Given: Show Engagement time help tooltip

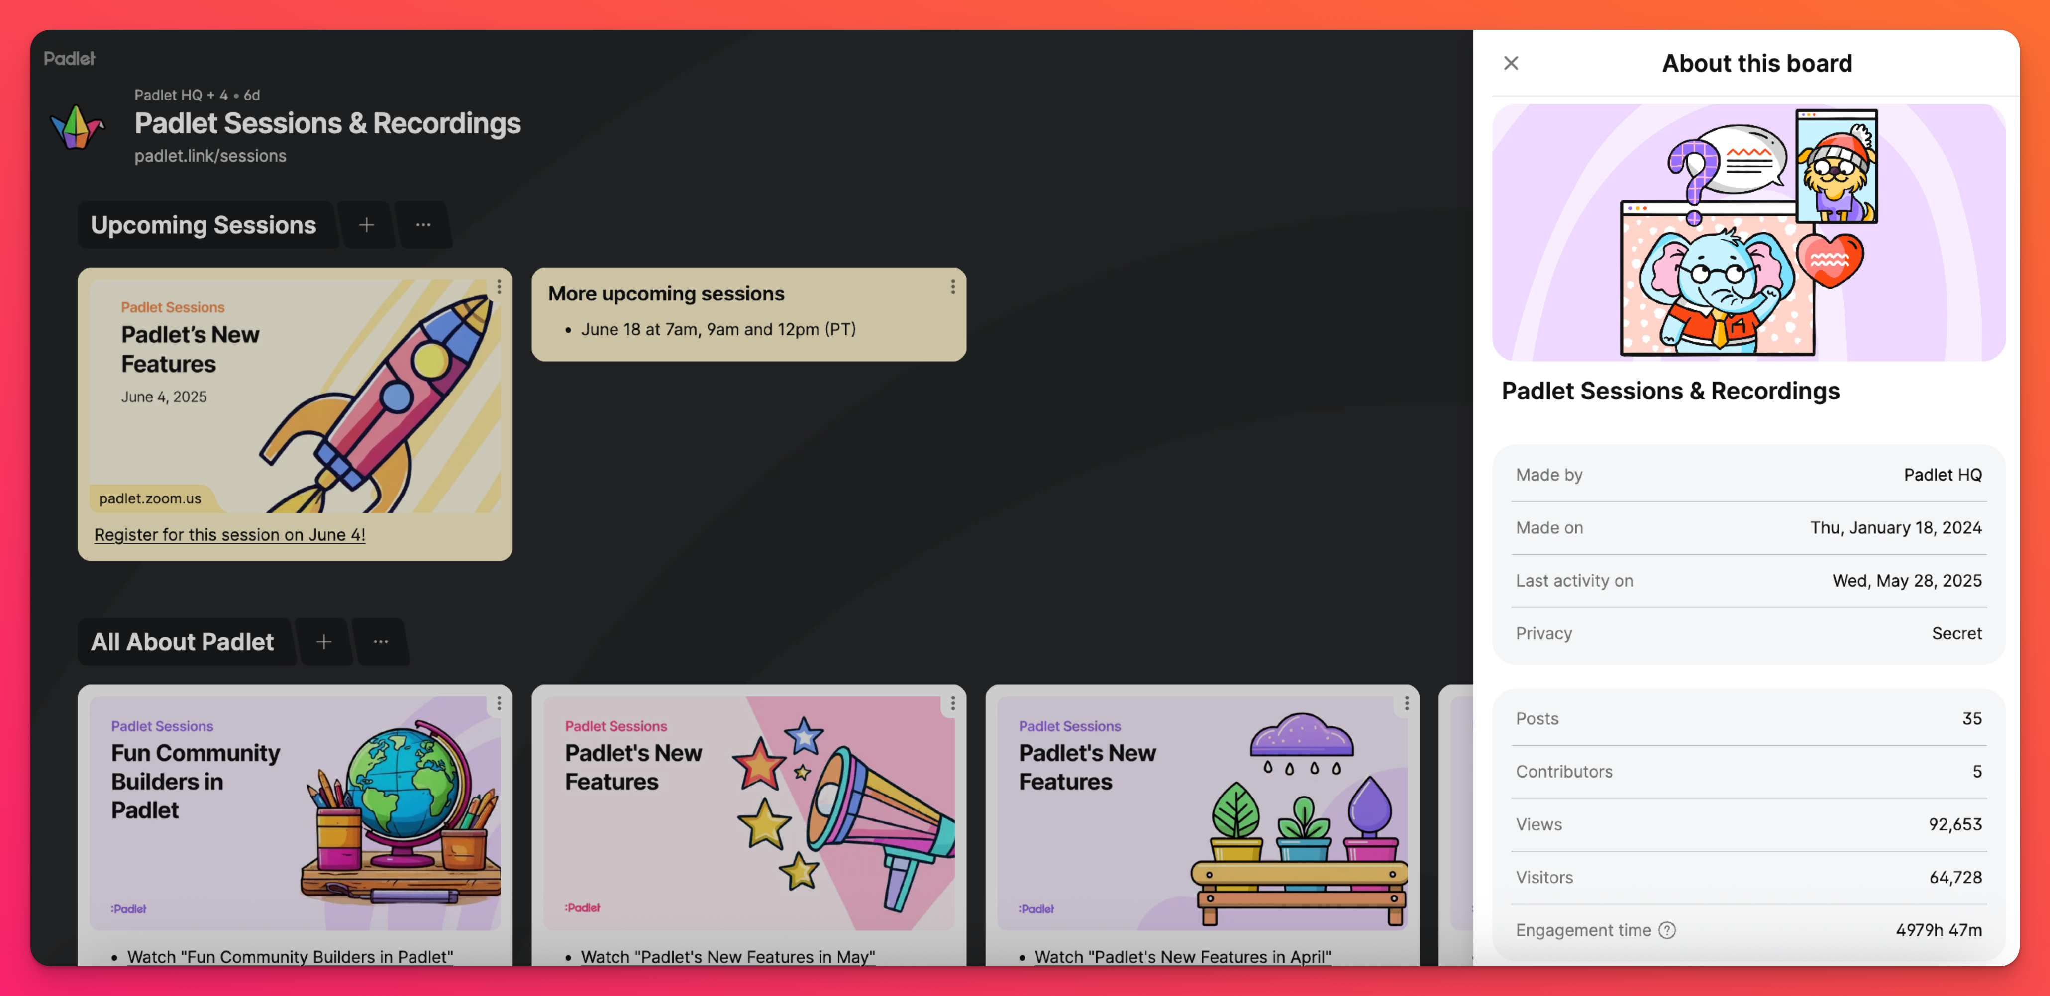Looking at the screenshot, I should pos(1667,930).
